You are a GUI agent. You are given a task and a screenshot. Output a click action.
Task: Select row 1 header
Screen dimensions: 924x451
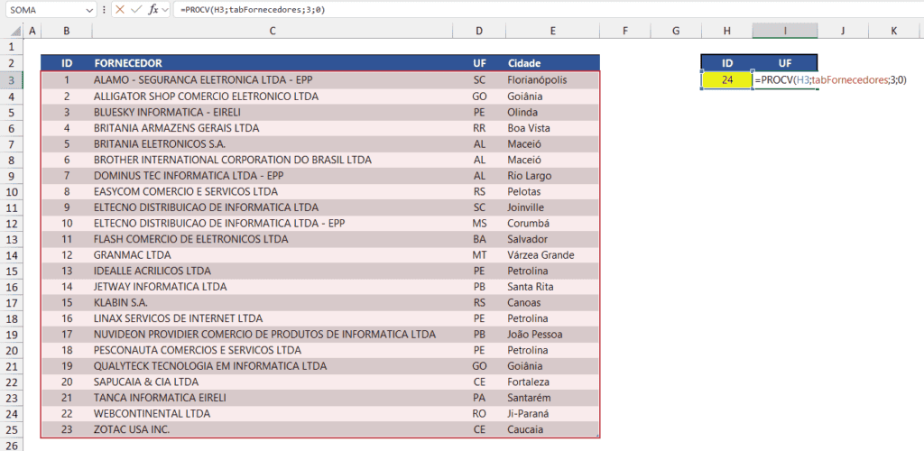pyautogui.click(x=12, y=47)
